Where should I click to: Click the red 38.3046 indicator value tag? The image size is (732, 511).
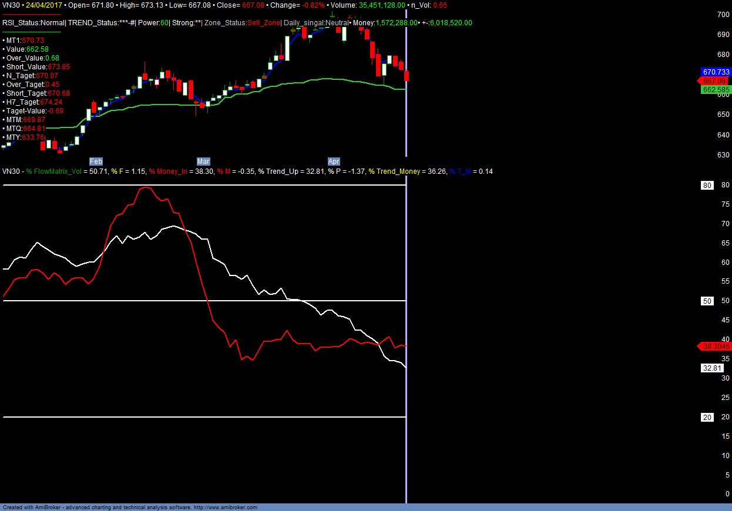click(x=715, y=347)
